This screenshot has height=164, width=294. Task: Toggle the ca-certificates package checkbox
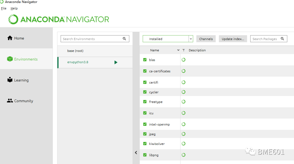click(x=145, y=71)
